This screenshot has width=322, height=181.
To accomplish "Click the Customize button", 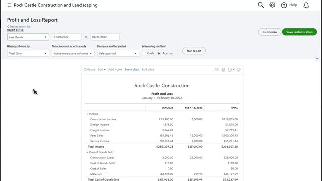I will pyautogui.click(x=270, y=32).
